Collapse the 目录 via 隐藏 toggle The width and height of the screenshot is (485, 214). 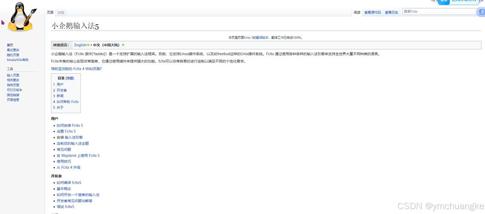pyautogui.click(x=70, y=78)
